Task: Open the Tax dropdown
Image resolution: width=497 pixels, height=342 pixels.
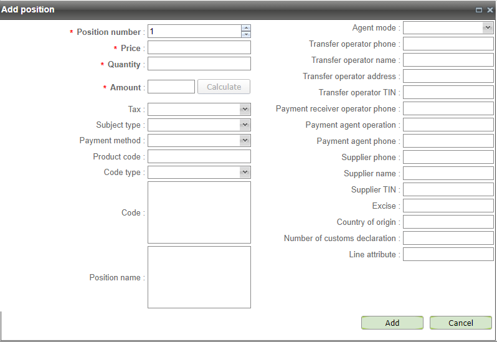Action: [x=245, y=109]
